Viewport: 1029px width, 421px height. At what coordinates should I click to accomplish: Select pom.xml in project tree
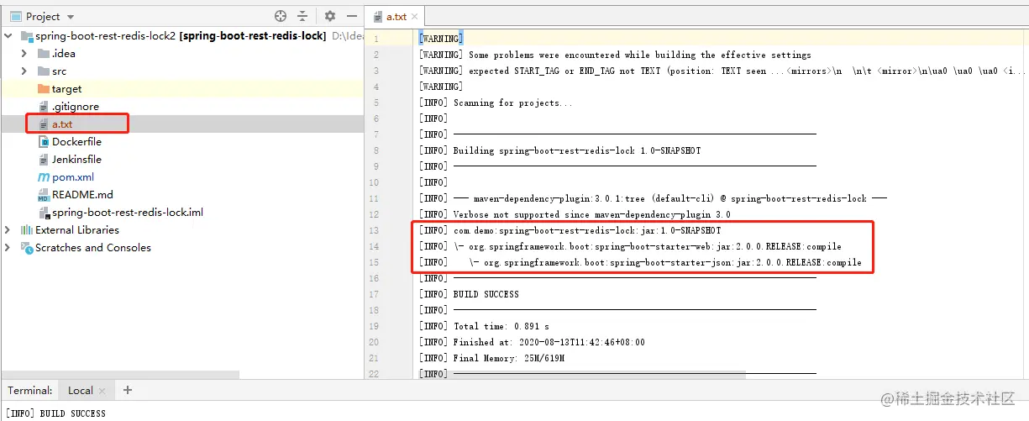coord(73,177)
